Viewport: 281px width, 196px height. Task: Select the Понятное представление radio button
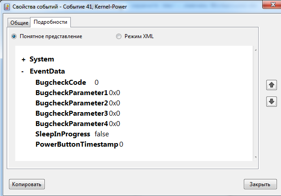coord(14,36)
